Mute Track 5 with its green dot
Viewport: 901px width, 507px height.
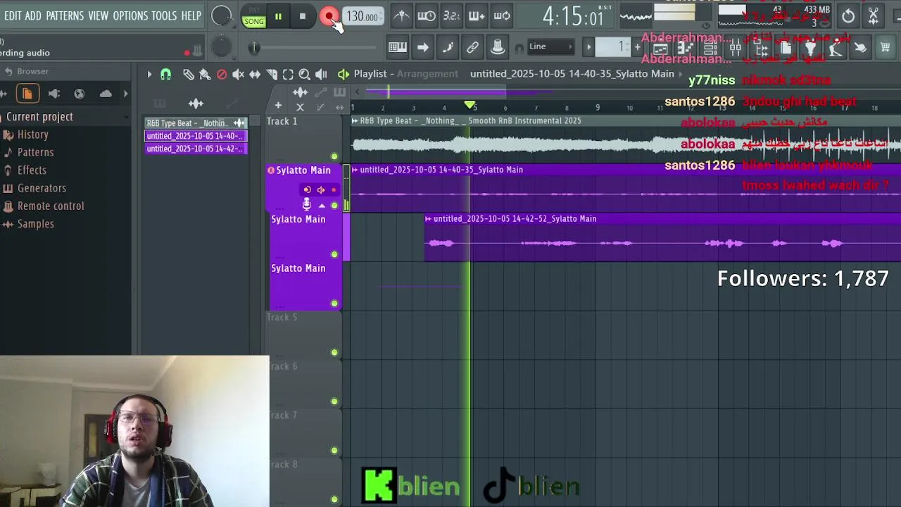(x=334, y=352)
